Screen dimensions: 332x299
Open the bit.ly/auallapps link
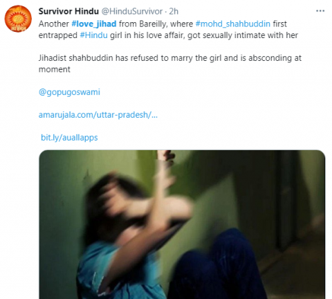point(69,138)
